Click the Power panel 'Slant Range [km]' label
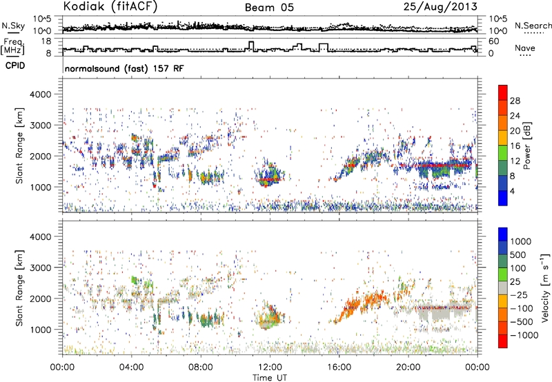This screenshot has width=552, height=382. point(19,145)
